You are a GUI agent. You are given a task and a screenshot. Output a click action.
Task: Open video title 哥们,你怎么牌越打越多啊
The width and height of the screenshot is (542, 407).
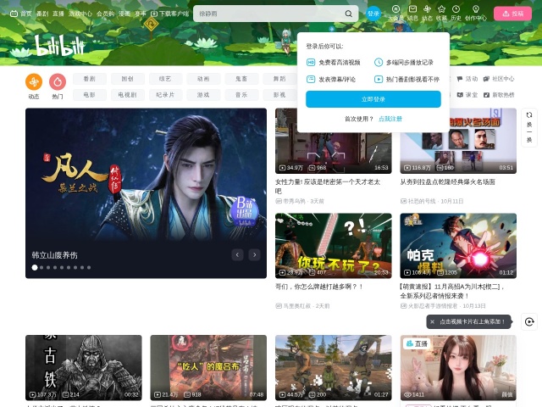pyautogui.click(x=319, y=287)
